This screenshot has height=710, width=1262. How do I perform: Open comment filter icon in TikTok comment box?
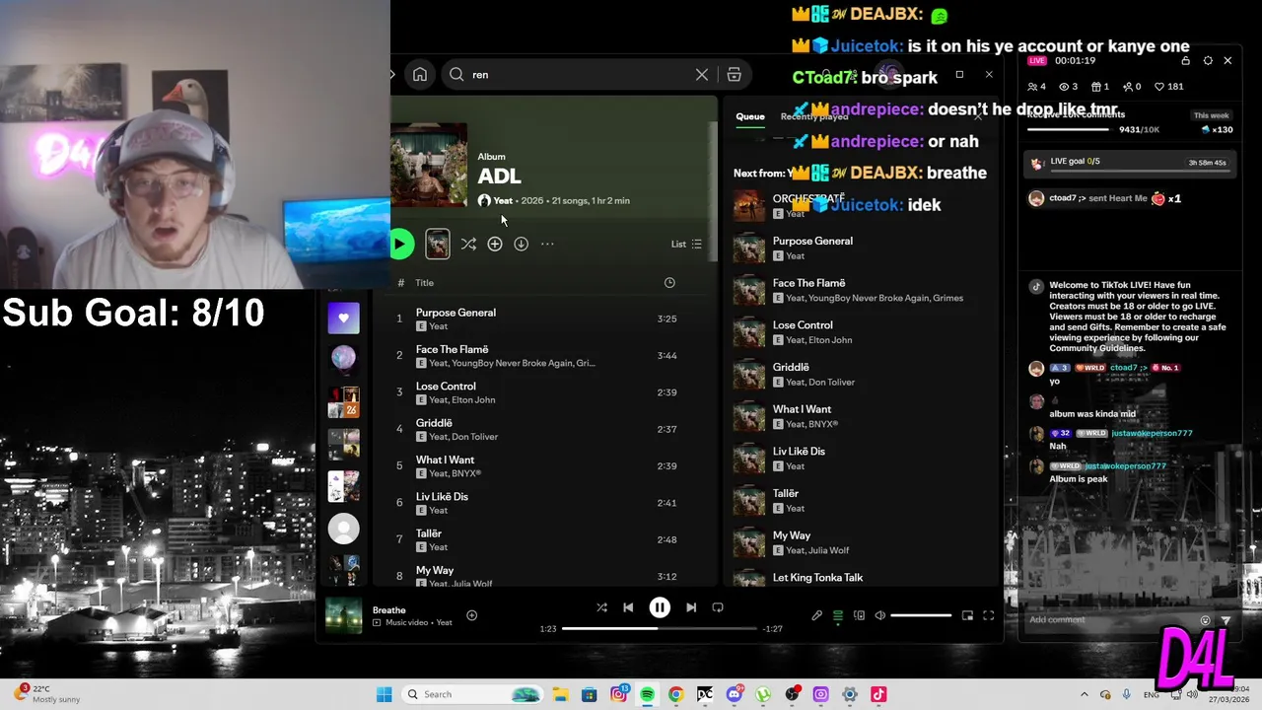pos(1226,620)
